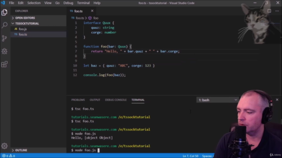282x158 pixels.
Task: Click the 'interface' keyword on line 1
Action: click(x=92, y=23)
